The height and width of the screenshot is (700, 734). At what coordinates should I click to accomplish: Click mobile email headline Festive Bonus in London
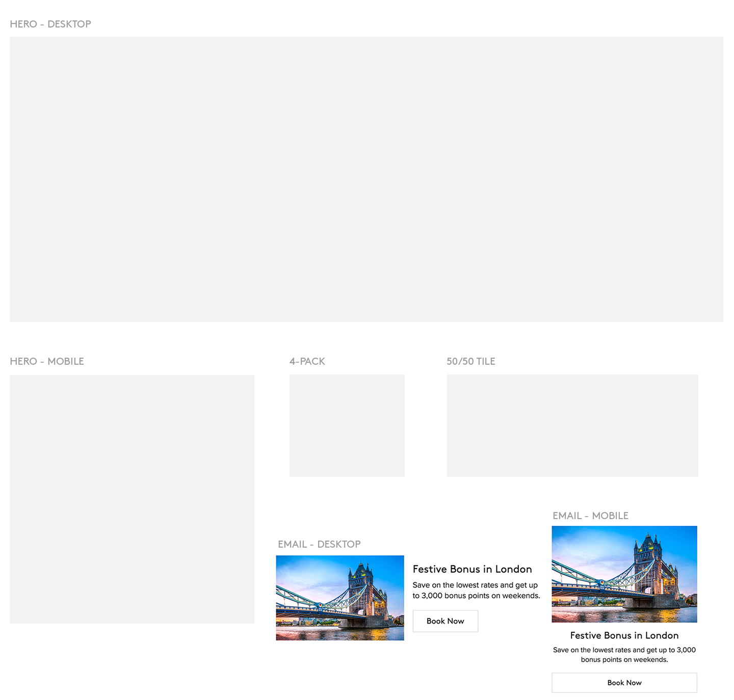[x=624, y=635]
